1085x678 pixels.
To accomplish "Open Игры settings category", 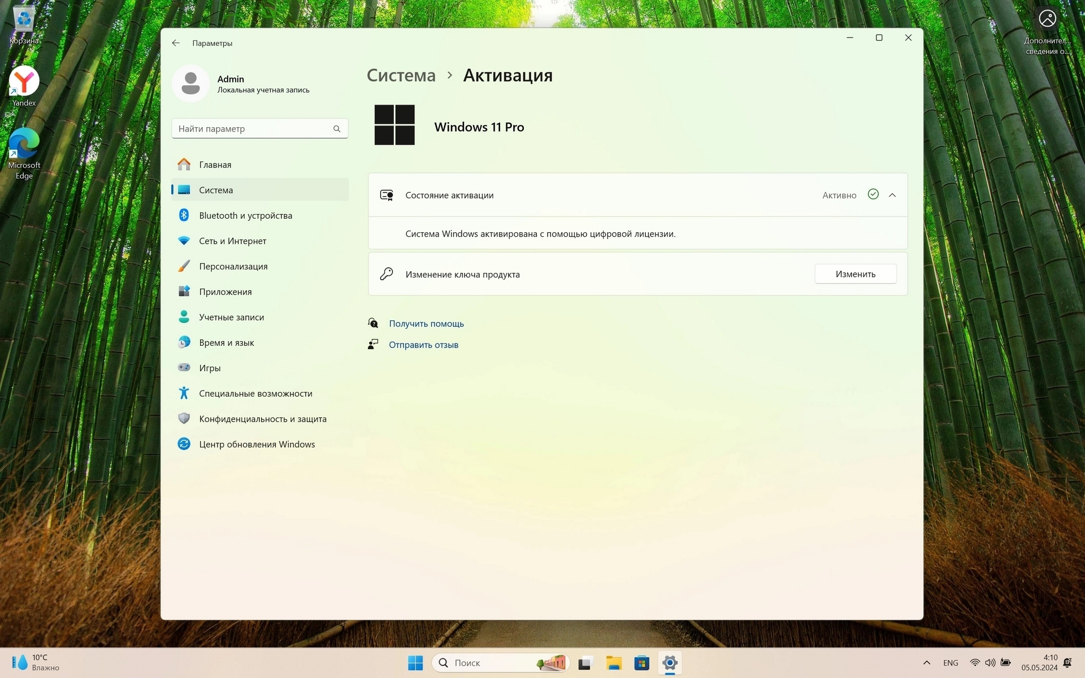I will (210, 368).
